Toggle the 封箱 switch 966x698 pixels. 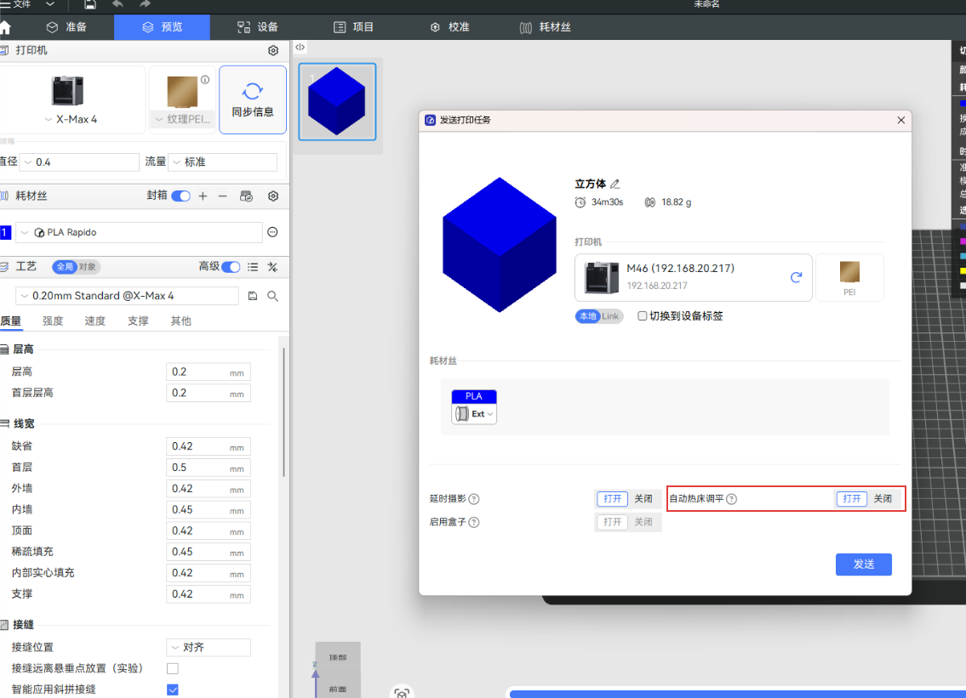pos(180,196)
